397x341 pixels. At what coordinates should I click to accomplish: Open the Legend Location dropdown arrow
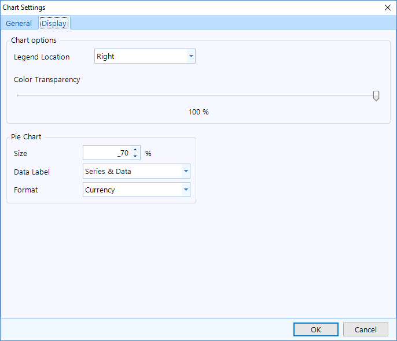point(191,56)
